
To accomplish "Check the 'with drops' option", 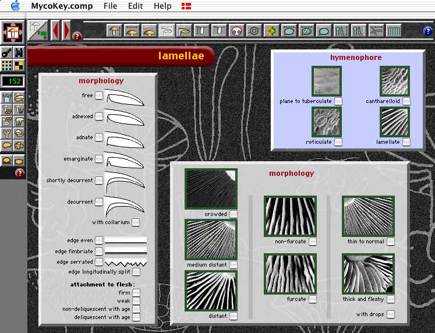I will tap(390, 314).
